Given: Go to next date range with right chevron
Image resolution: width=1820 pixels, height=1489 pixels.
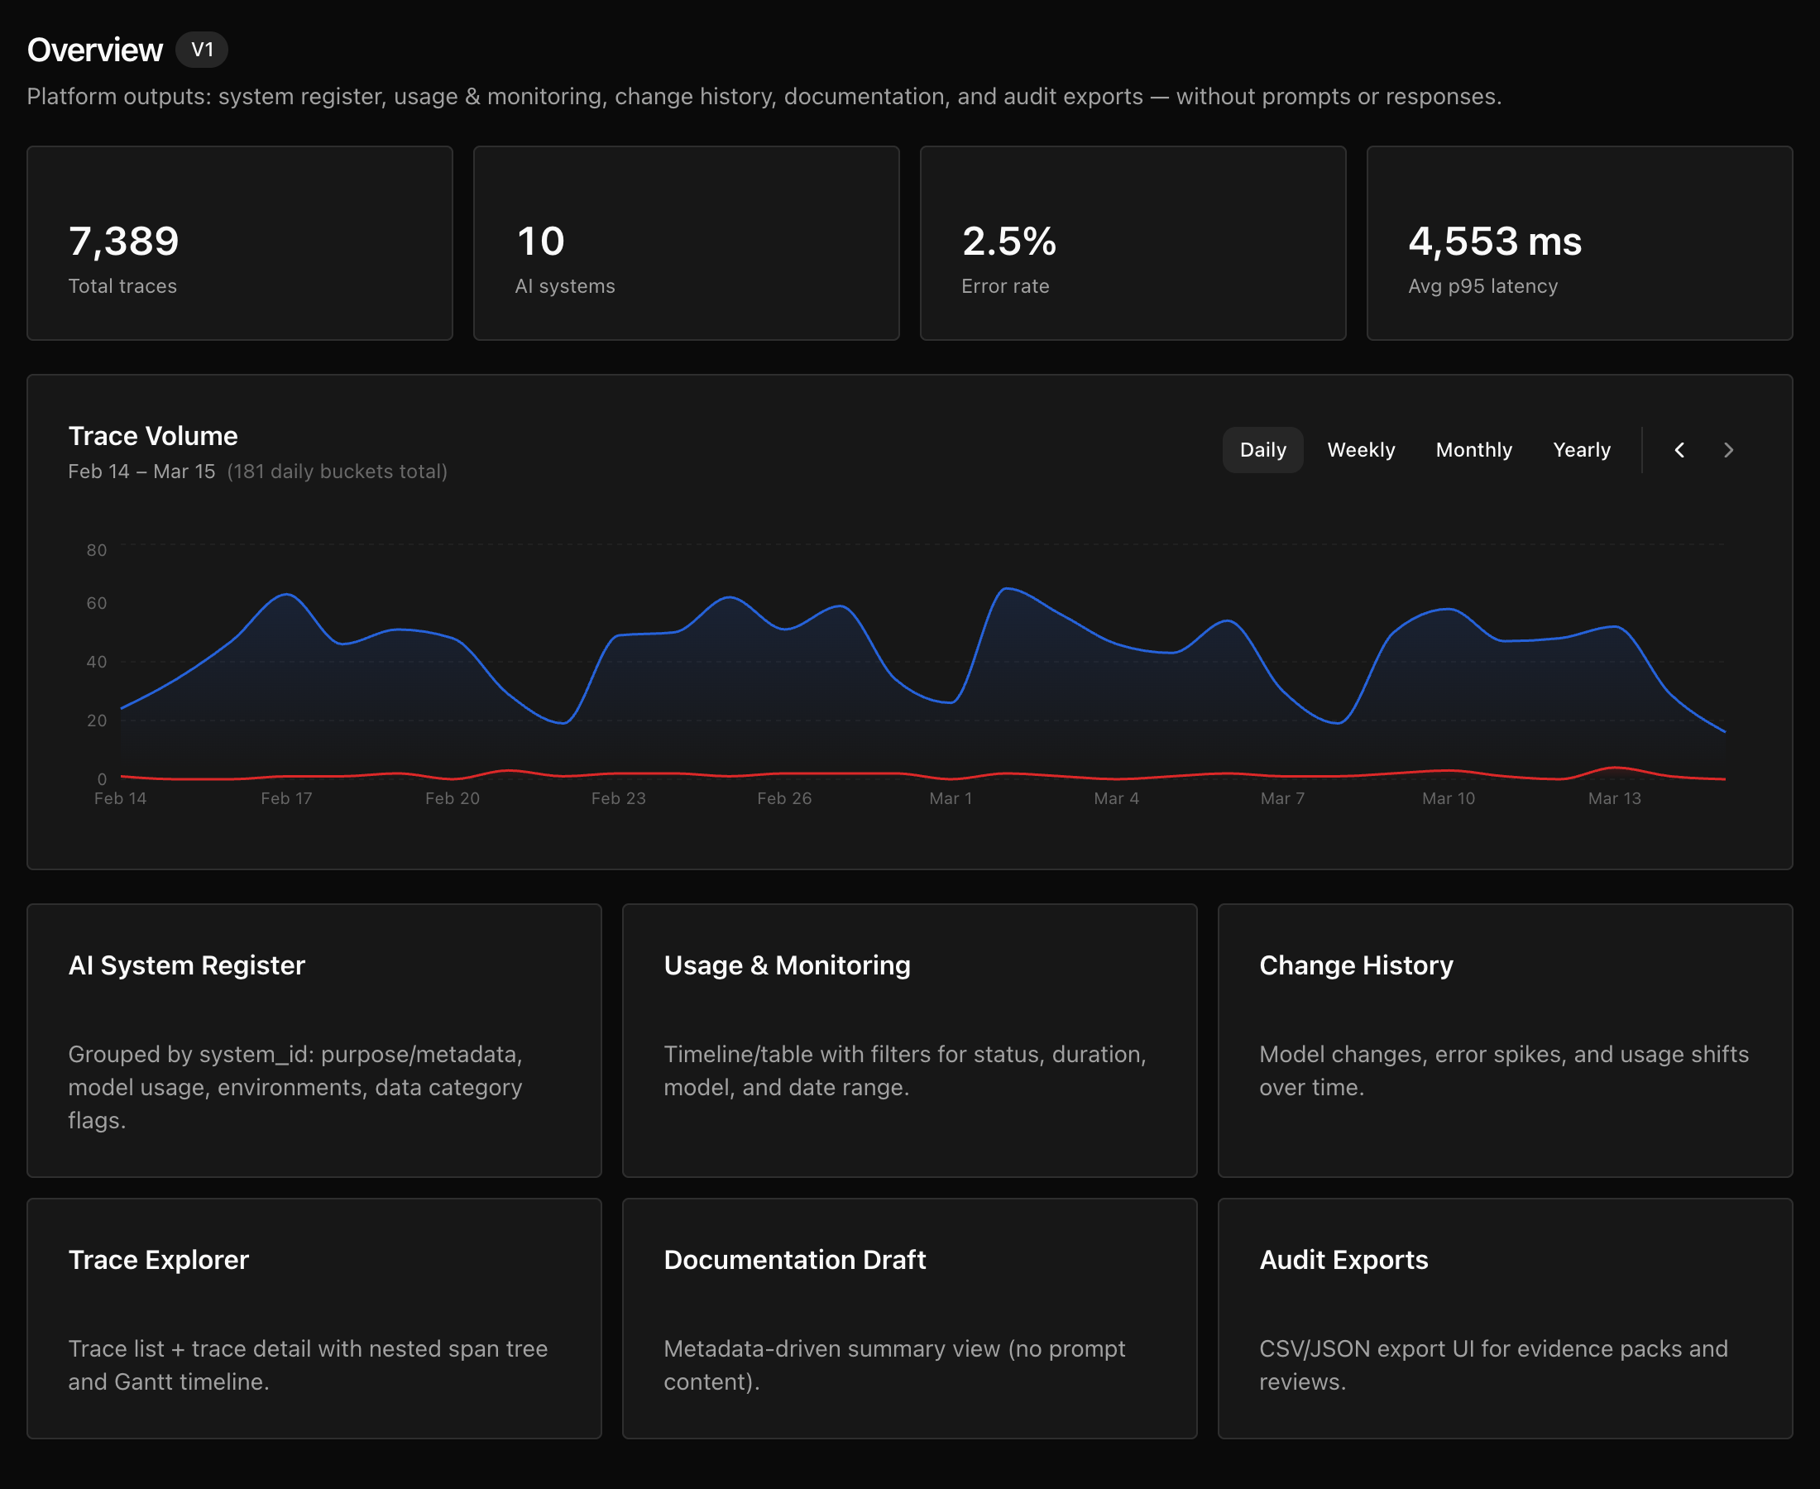Looking at the screenshot, I should click(x=1728, y=449).
